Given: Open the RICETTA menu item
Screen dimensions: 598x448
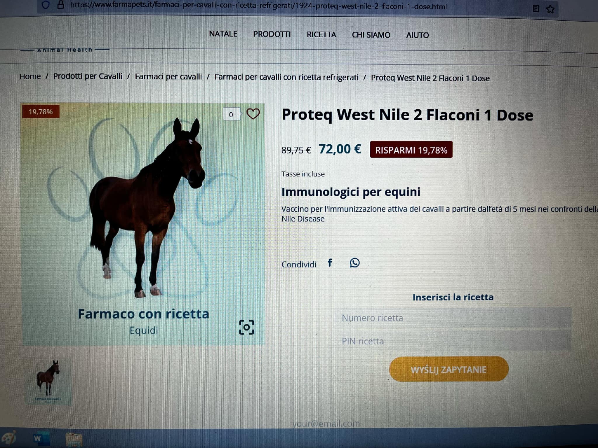Looking at the screenshot, I should tap(321, 34).
